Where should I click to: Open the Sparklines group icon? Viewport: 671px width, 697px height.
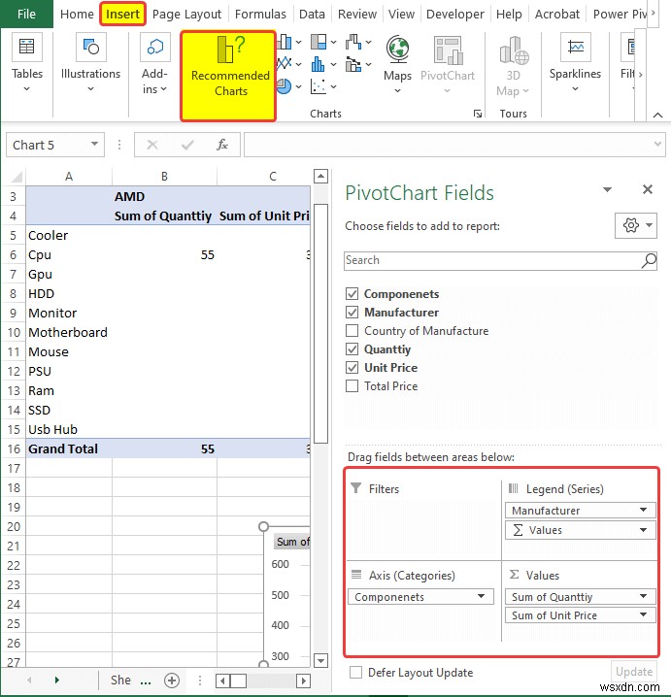click(x=576, y=48)
